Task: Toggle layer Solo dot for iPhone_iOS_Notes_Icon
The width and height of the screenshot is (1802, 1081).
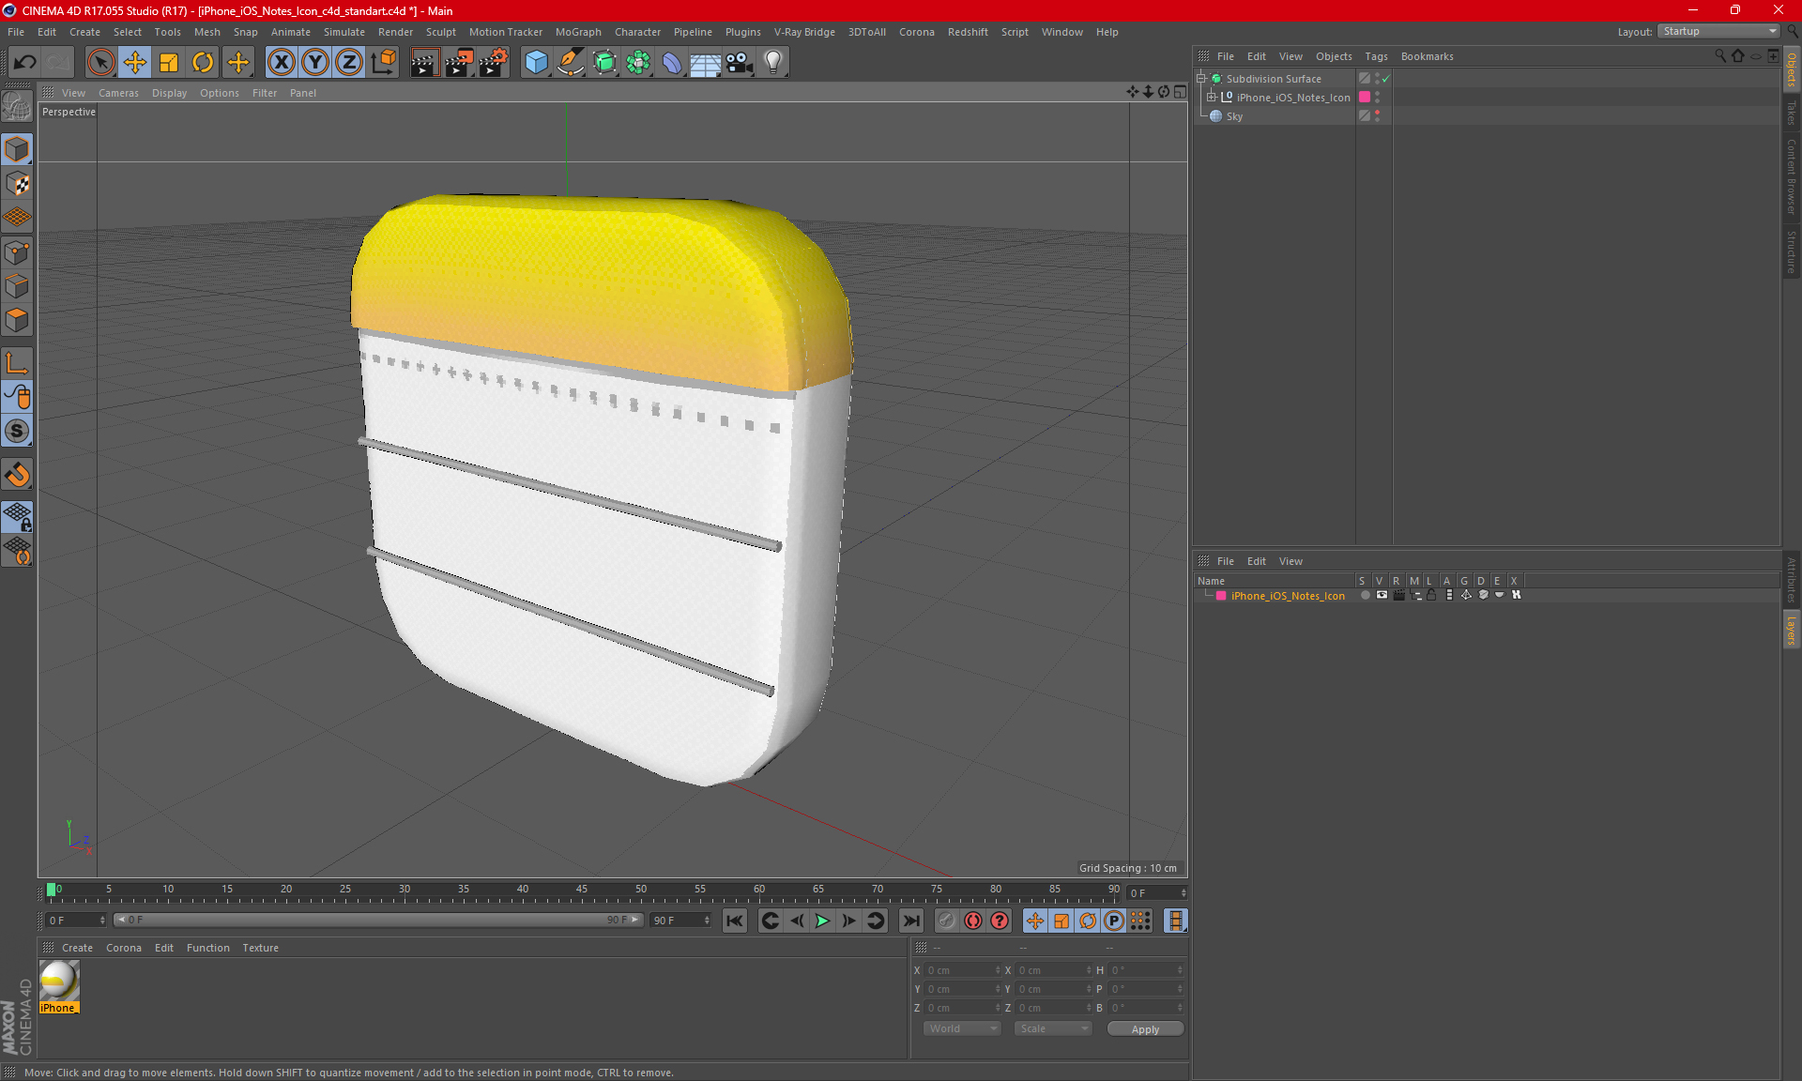Action: click(1365, 595)
